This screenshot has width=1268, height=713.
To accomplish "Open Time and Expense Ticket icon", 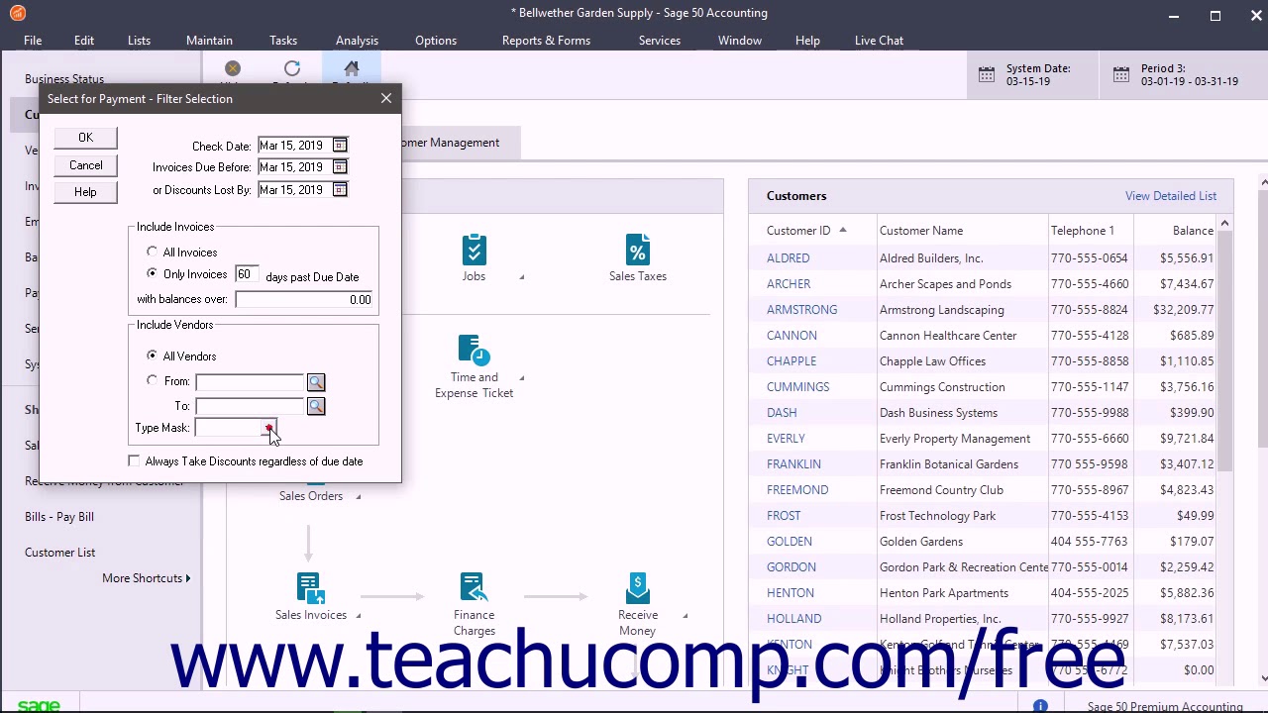I will [x=474, y=352].
